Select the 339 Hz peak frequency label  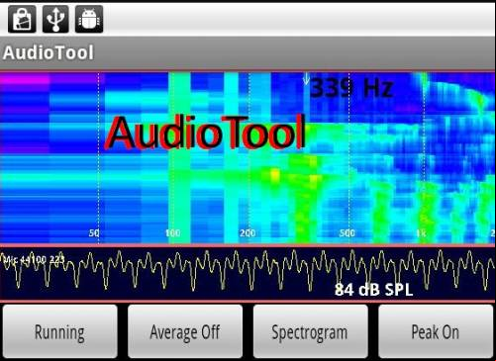tap(351, 88)
